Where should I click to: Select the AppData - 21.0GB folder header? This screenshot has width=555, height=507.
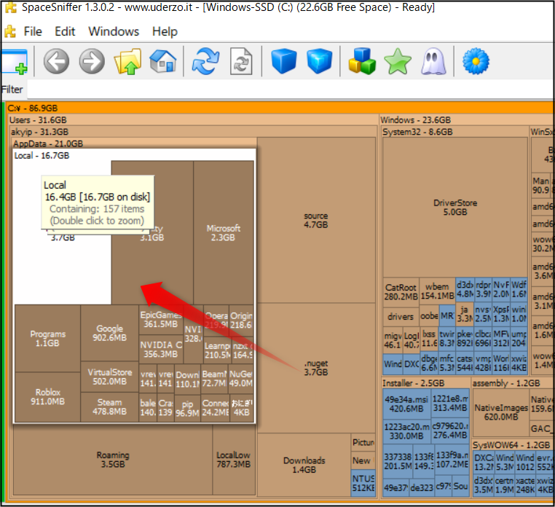[x=134, y=144]
